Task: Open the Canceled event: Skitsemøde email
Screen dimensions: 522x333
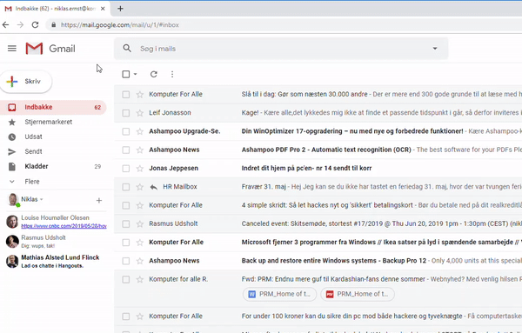Action: tap(318, 224)
